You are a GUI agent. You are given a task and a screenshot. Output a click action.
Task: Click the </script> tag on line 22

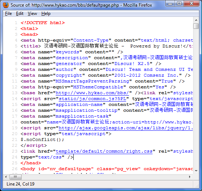click(34, 145)
